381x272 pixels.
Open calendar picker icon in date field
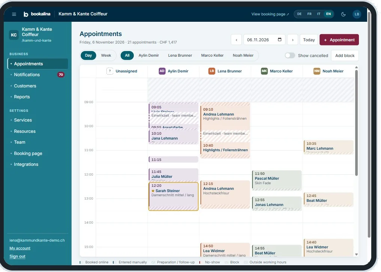pos(280,39)
